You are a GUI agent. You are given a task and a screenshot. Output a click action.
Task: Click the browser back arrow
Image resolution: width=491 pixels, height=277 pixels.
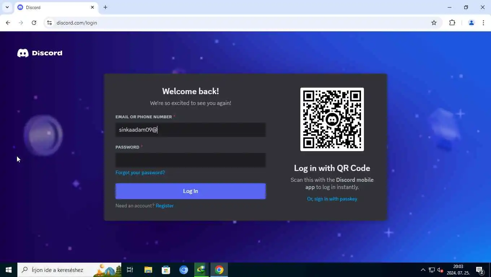tap(8, 23)
